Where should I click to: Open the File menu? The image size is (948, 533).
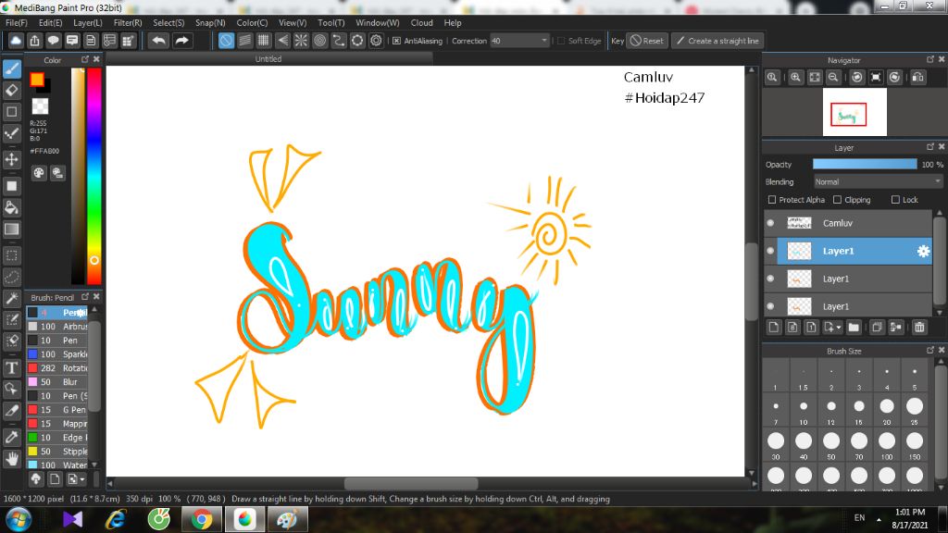[17, 22]
